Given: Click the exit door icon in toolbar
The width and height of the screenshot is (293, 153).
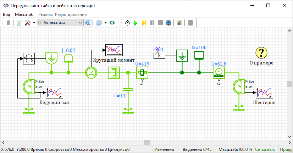Looking at the screenshot, I should point(191,23).
